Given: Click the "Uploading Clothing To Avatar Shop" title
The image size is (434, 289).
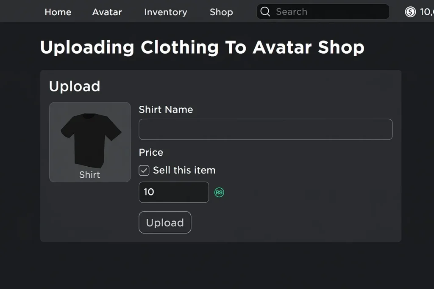Looking at the screenshot, I should [202, 47].
